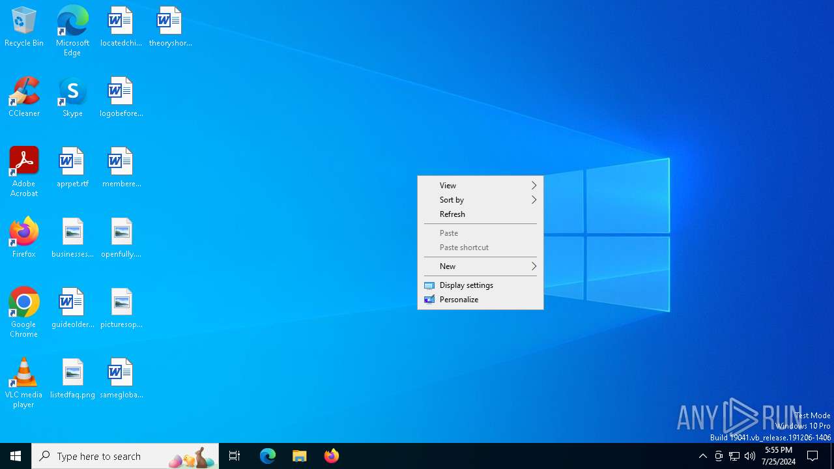
Task: Select the logobefore... document icon
Action: coord(121,98)
